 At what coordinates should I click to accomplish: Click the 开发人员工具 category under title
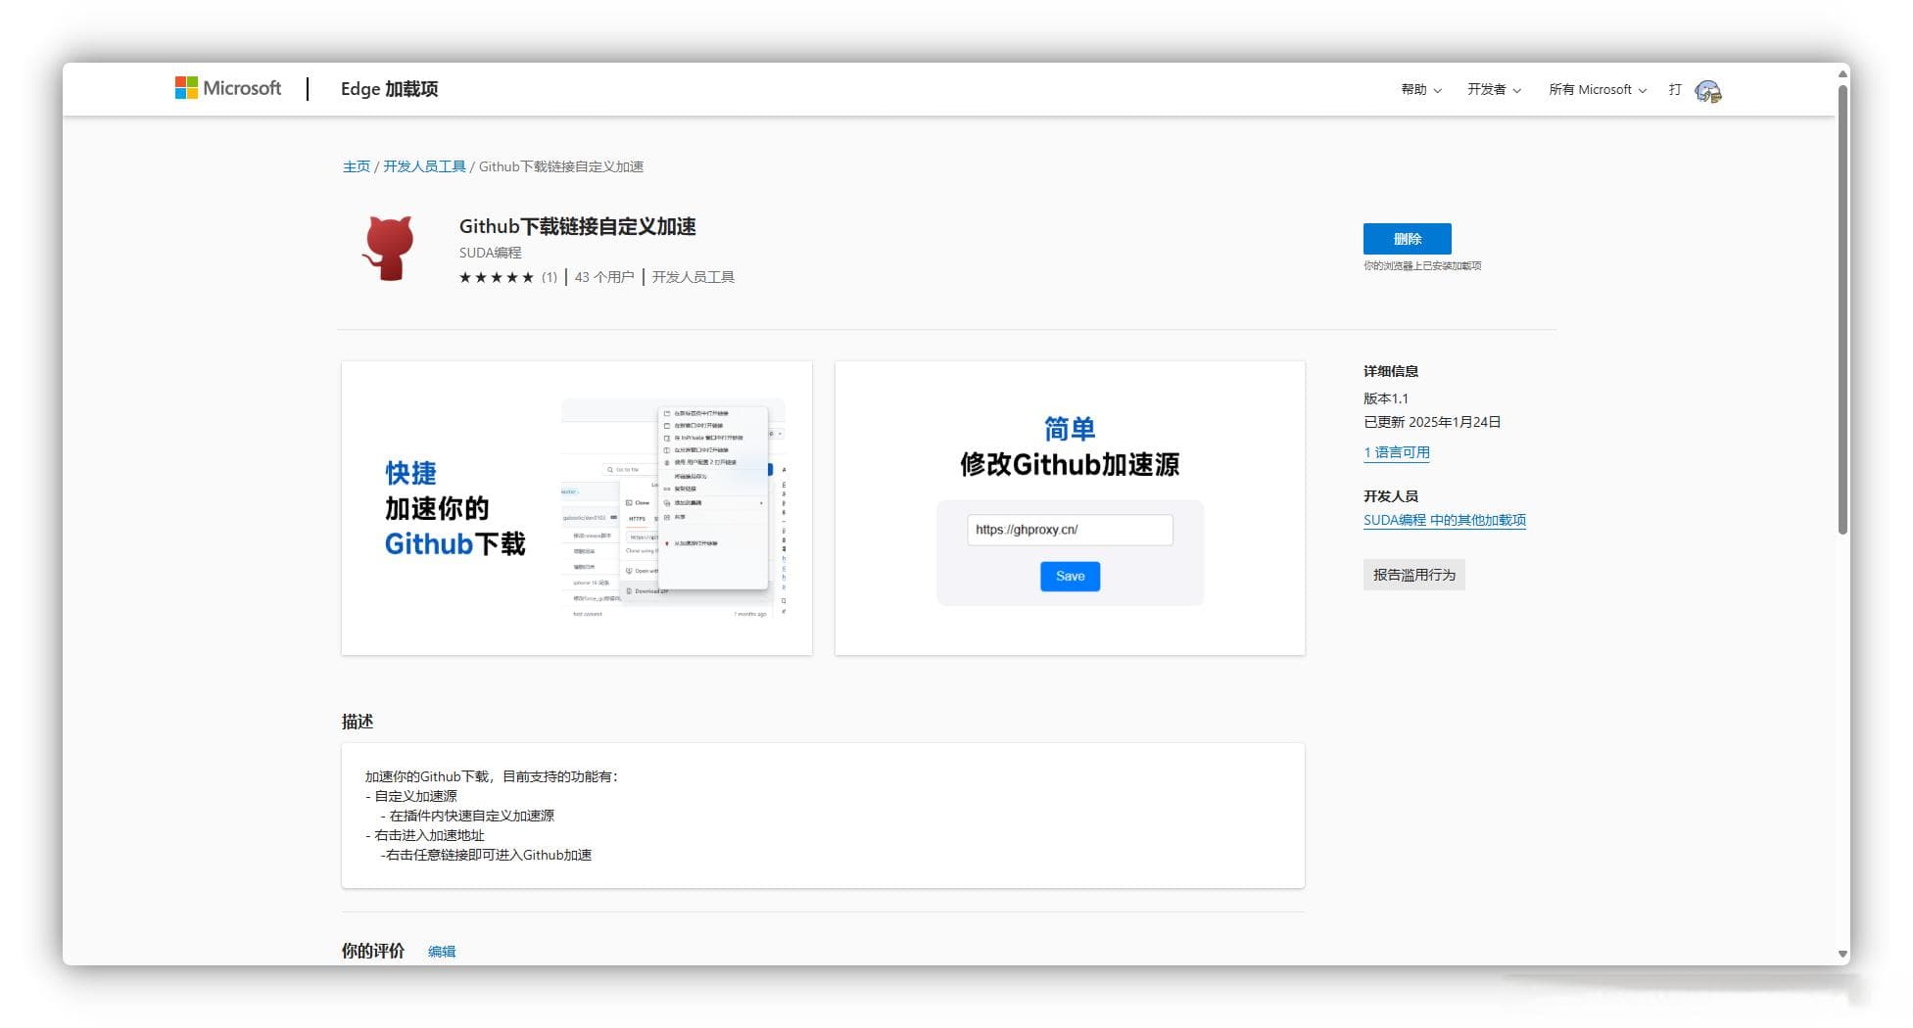693,277
